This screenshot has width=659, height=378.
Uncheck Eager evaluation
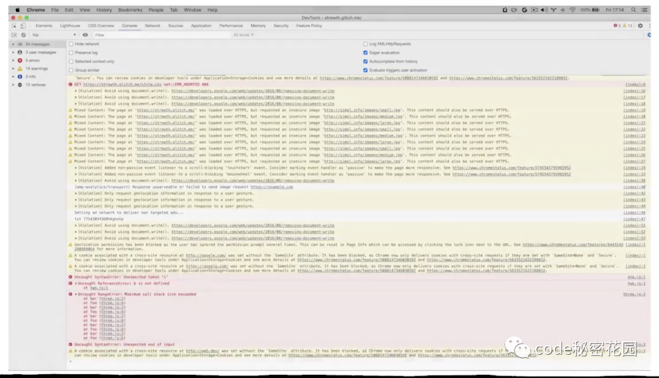click(x=366, y=53)
